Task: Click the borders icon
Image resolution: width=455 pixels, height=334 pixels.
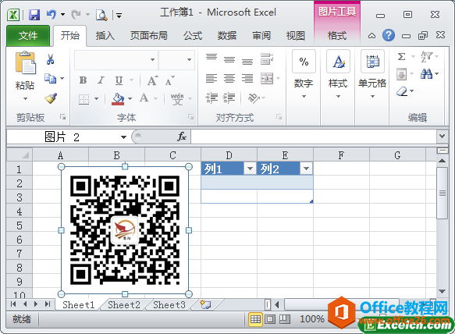Action: 84,99
